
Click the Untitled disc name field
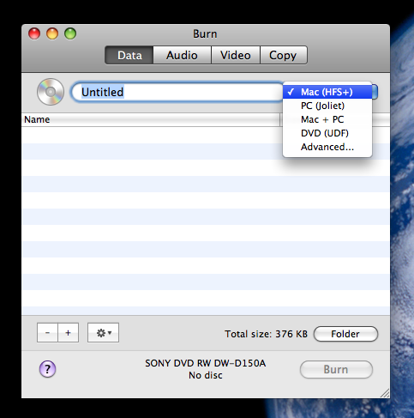click(x=177, y=92)
